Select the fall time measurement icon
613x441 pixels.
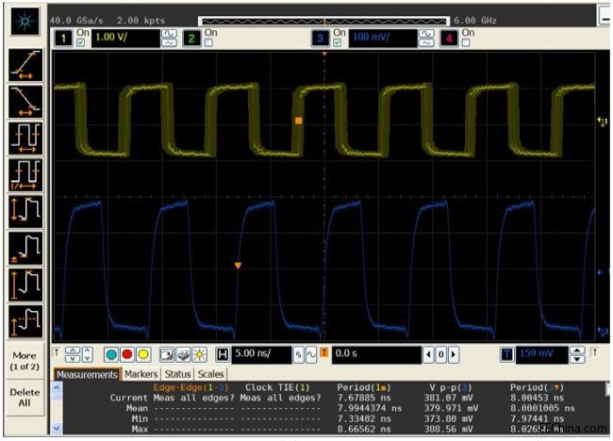pos(25,102)
